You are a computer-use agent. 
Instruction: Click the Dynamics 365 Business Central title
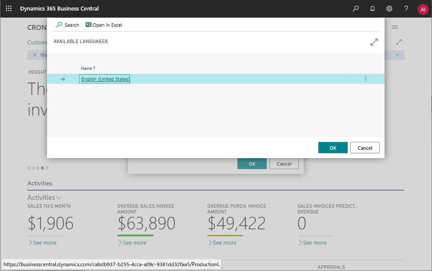pyautogui.click(x=59, y=8)
